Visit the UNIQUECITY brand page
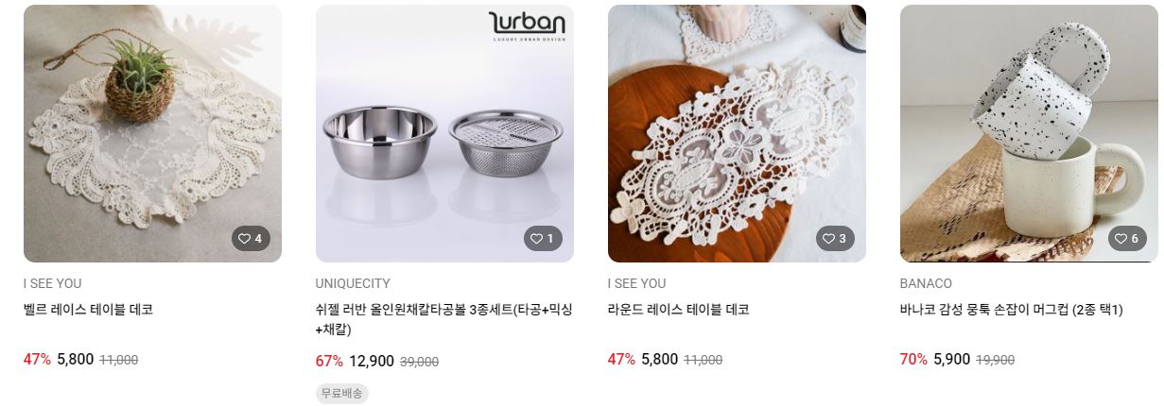Image resolution: width=1164 pixels, height=406 pixels. click(353, 283)
